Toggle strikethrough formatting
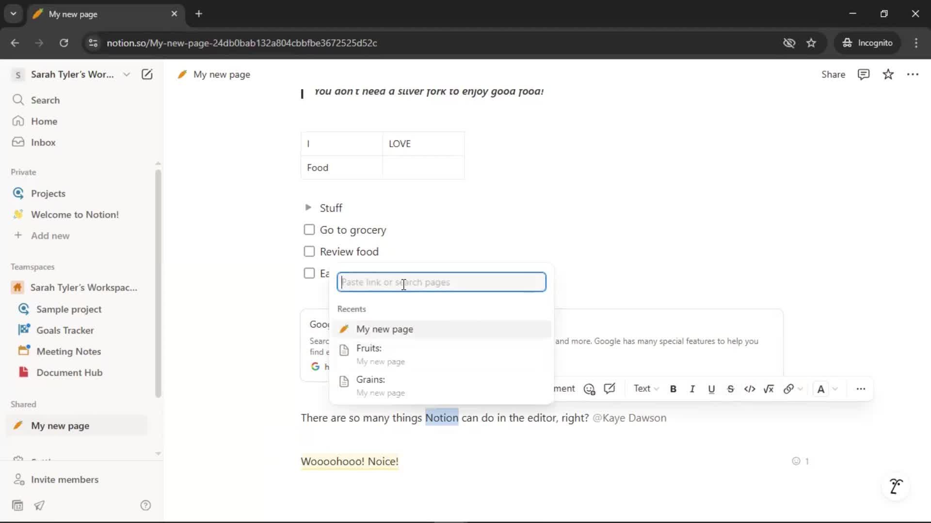The image size is (931, 523). pos(730,389)
